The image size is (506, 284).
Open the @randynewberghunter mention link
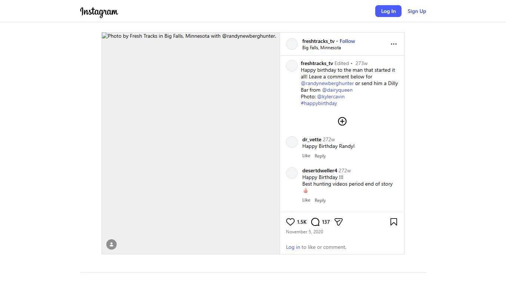(327, 83)
